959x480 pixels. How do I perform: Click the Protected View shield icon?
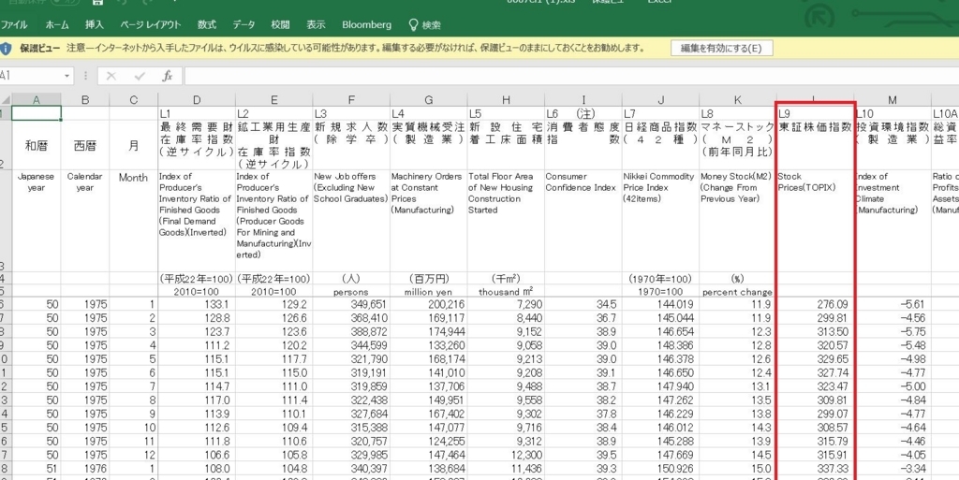(5, 48)
